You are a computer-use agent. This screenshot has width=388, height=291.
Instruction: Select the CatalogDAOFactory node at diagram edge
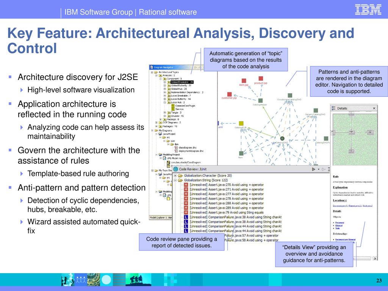point(326,139)
